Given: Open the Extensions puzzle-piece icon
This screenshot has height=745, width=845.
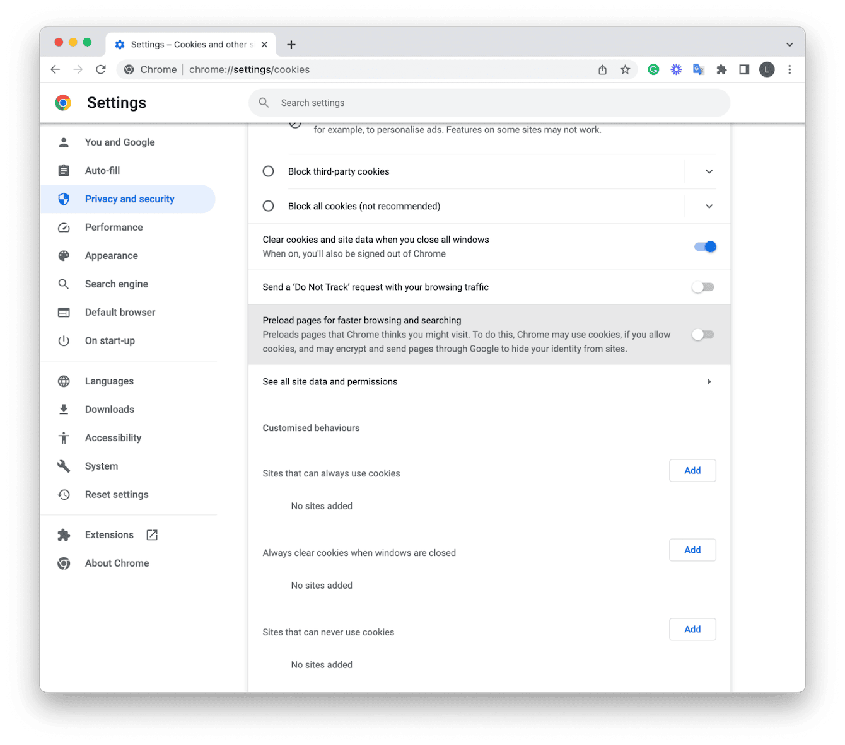Looking at the screenshot, I should (721, 69).
